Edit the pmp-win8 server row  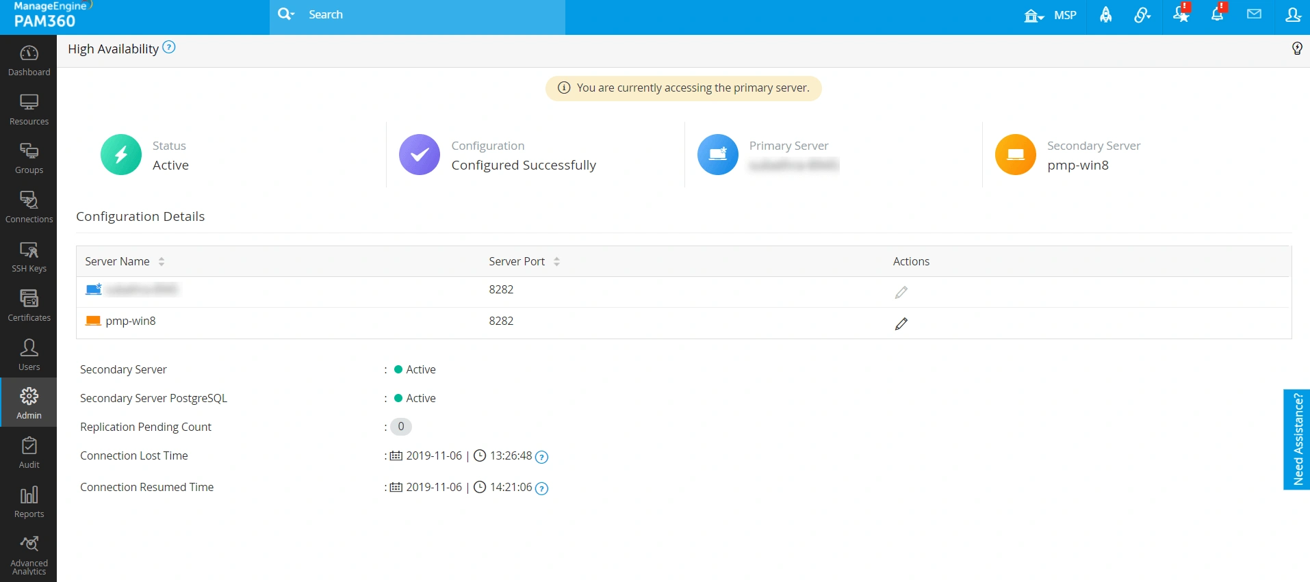[x=901, y=323]
